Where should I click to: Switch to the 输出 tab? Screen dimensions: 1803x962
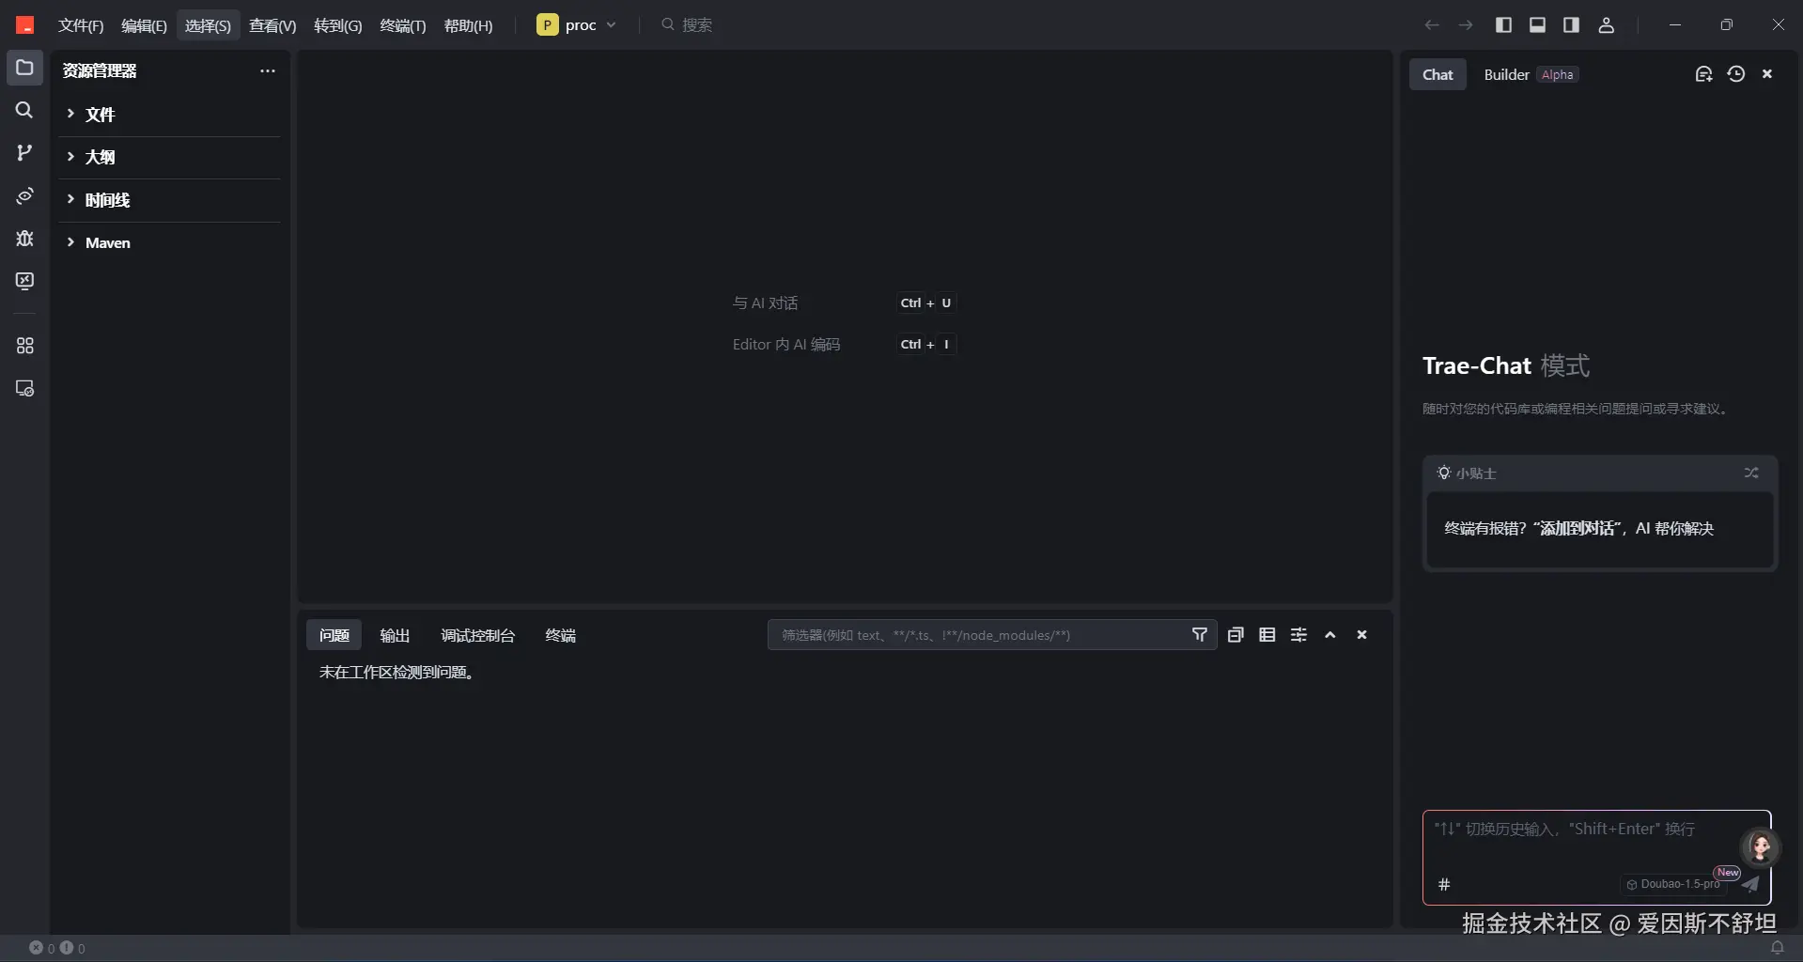(x=395, y=635)
